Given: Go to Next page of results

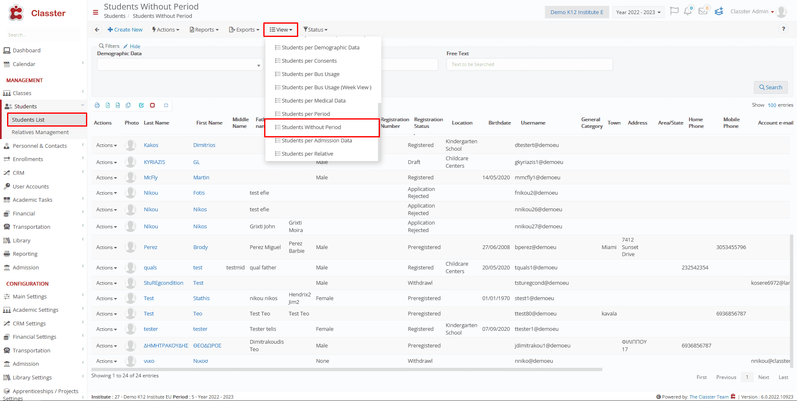Looking at the screenshot, I should pos(763,377).
